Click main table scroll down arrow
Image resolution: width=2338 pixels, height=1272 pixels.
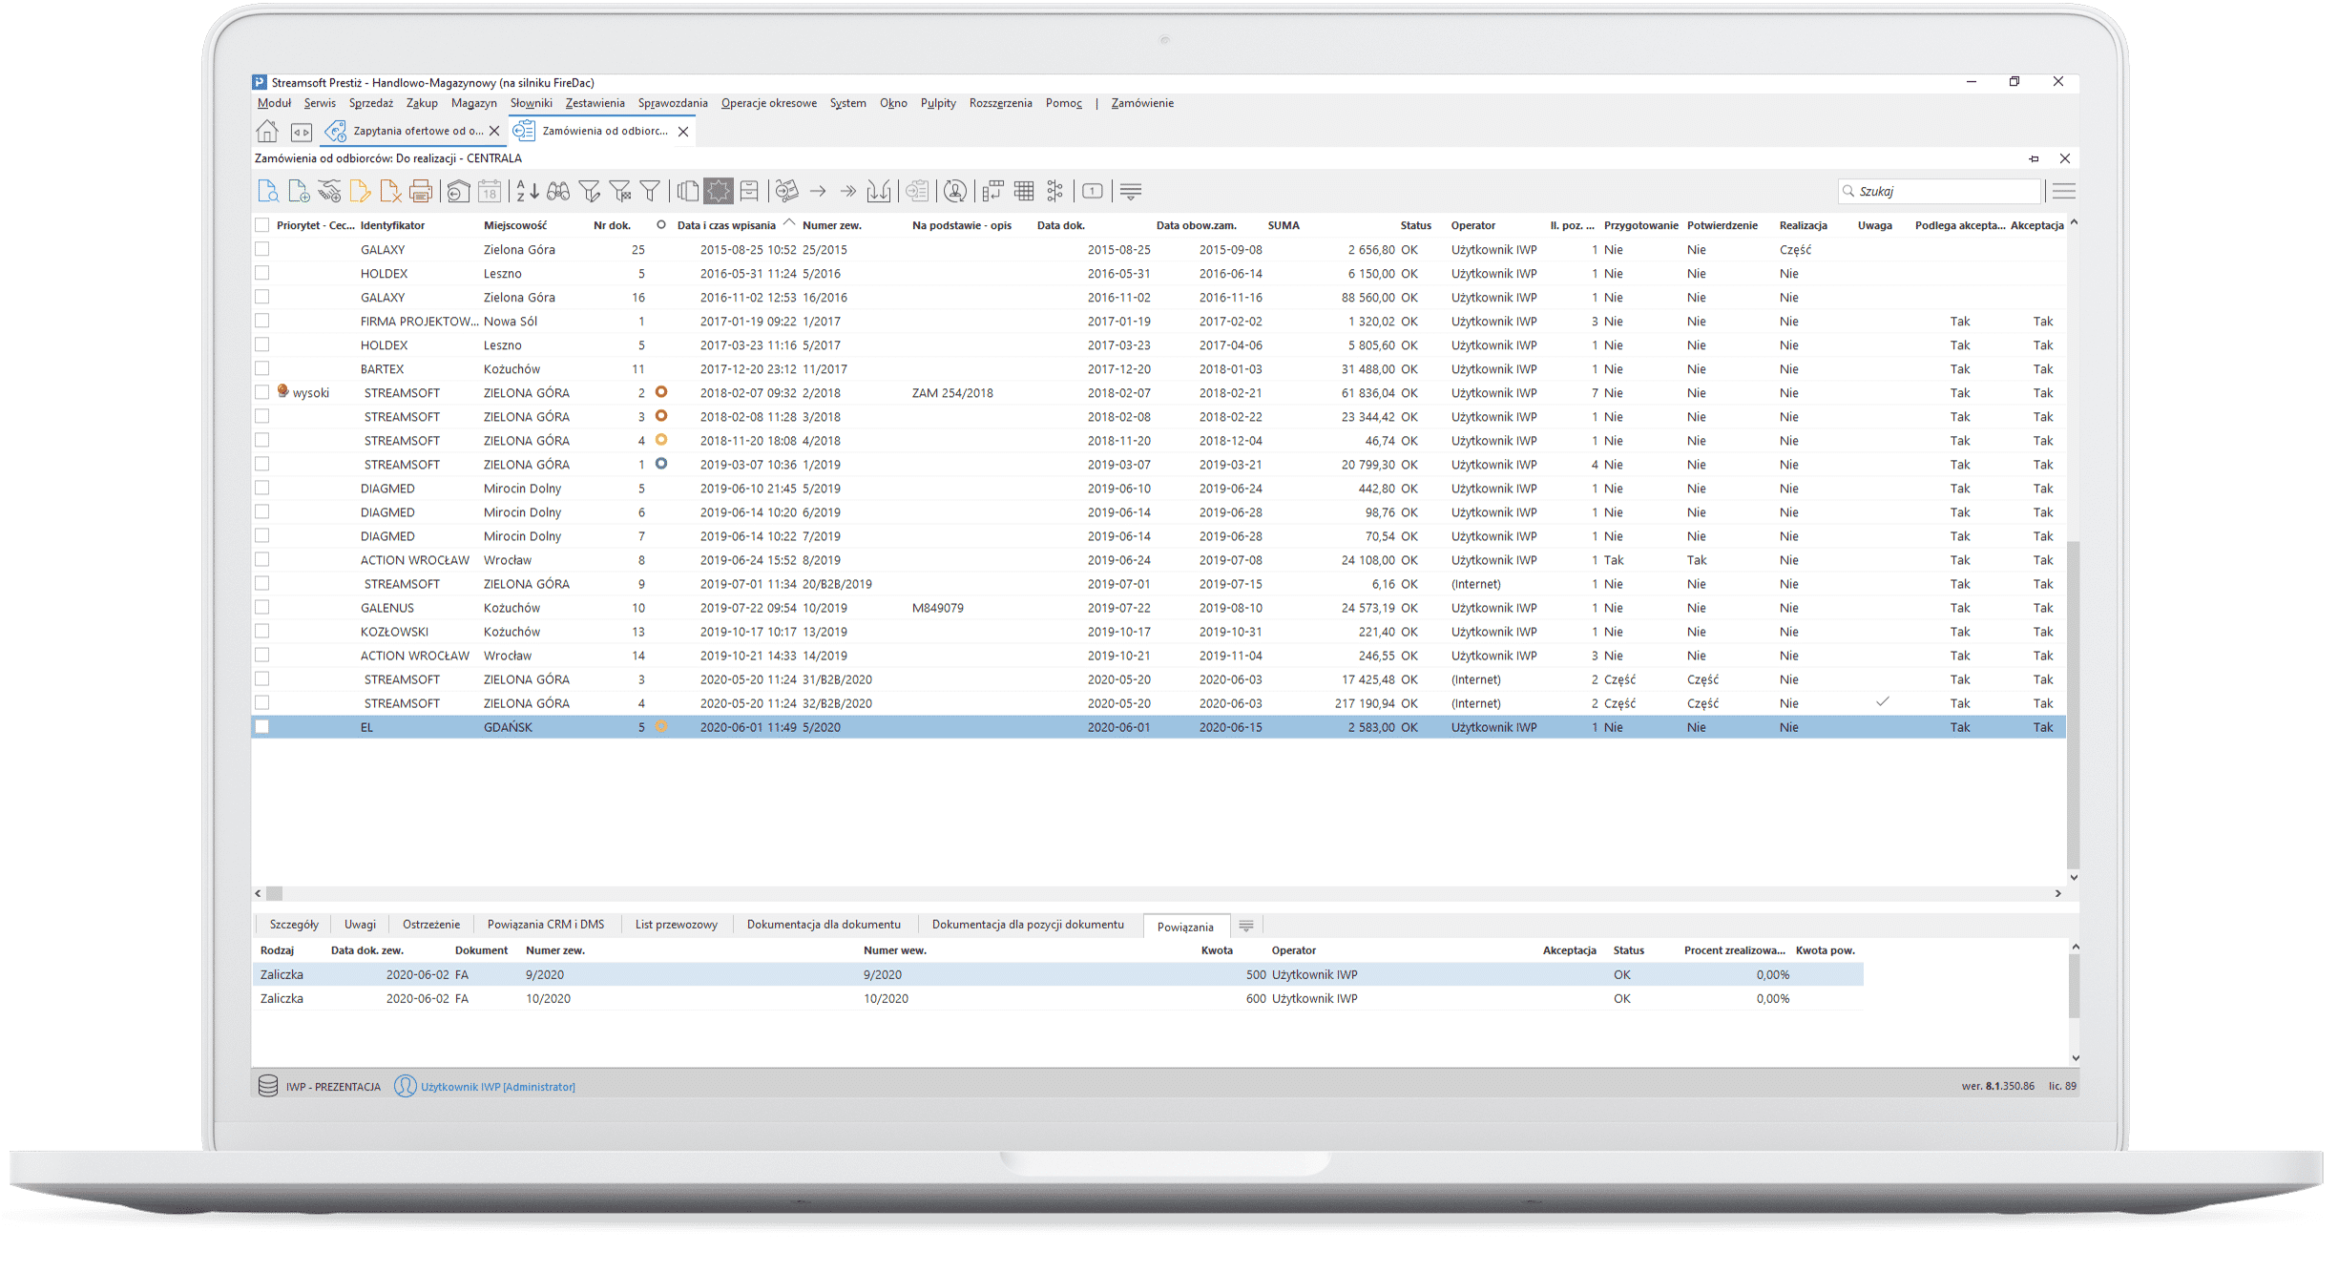2073,878
